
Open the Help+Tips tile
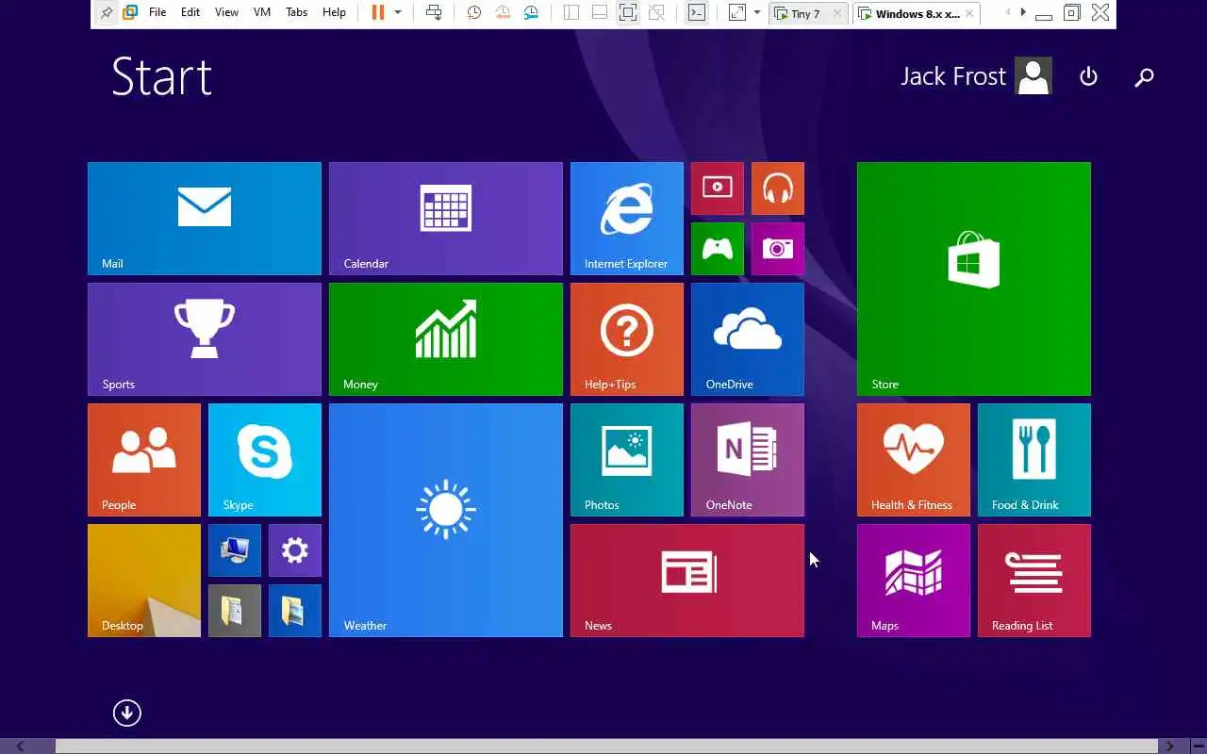[x=627, y=339]
